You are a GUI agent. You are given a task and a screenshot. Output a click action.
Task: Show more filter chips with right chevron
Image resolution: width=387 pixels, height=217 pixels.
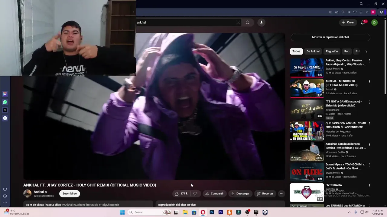coord(366,52)
